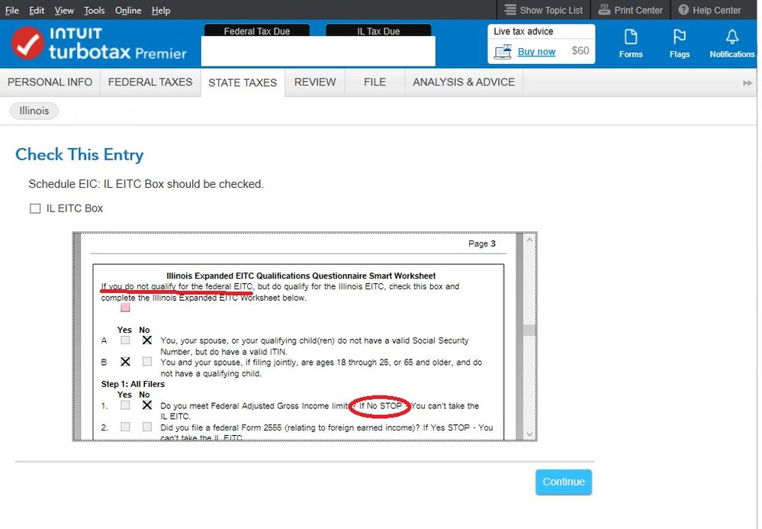Click the TurboTax checkmark logo

[27, 44]
